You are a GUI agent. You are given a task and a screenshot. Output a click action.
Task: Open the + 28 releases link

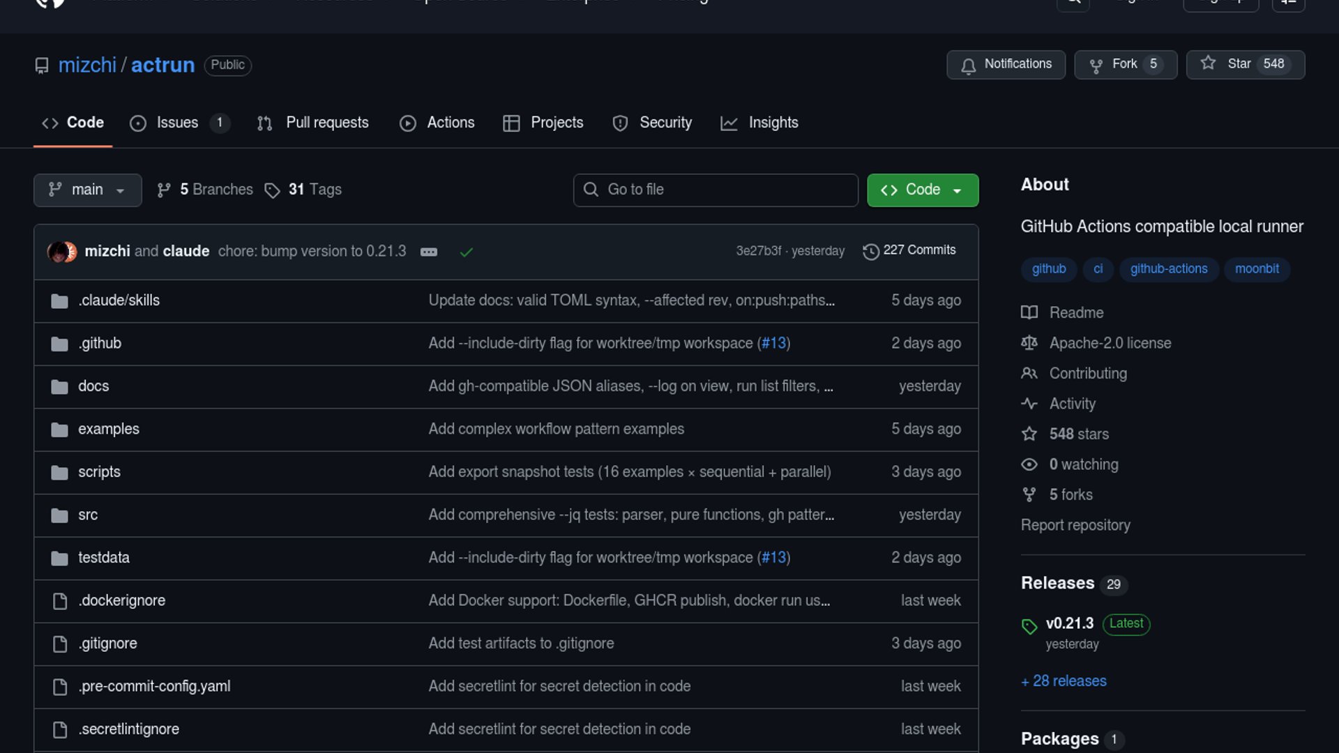1064,681
